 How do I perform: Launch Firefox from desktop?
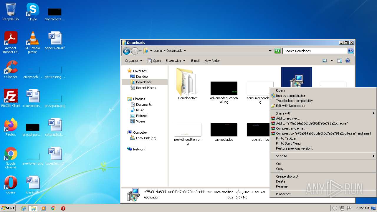[x=11, y=127]
